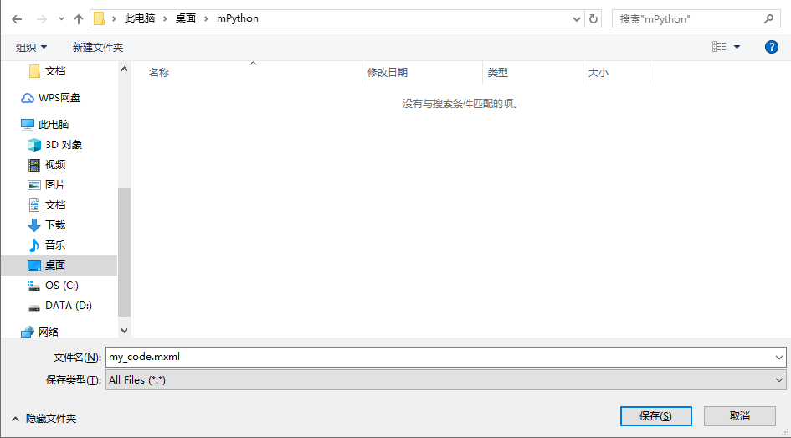
Task: Refresh the current folder view
Action: [593, 19]
